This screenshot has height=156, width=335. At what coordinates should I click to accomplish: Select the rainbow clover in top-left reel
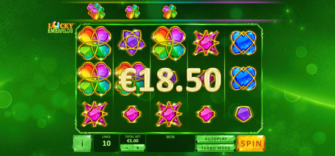click(x=95, y=43)
